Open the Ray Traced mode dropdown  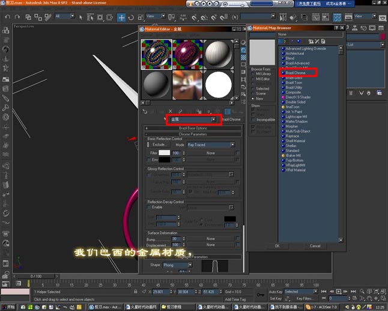point(232,145)
